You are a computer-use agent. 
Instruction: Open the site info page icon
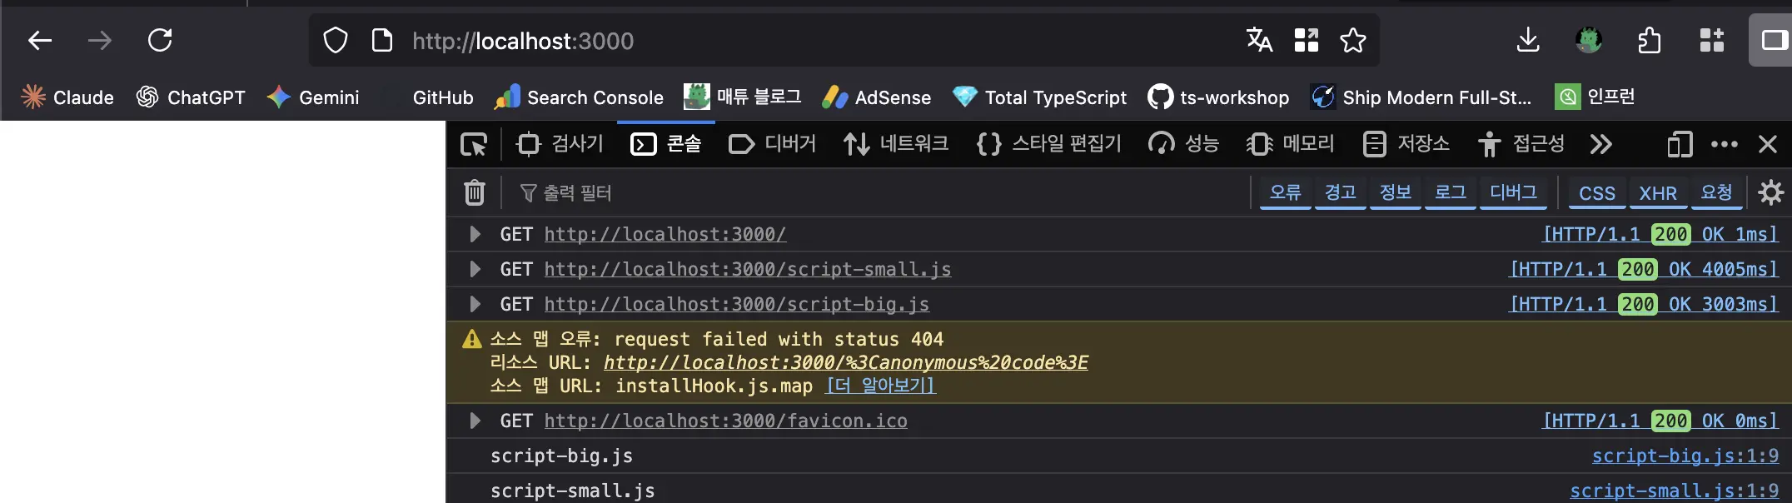(x=382, y=40)
